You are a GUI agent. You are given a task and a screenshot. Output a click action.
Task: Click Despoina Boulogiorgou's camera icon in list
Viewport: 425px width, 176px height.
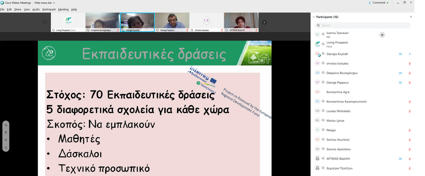(x=400, y=73)
